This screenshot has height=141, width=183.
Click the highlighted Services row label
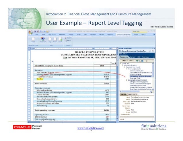tap(40, 79)
